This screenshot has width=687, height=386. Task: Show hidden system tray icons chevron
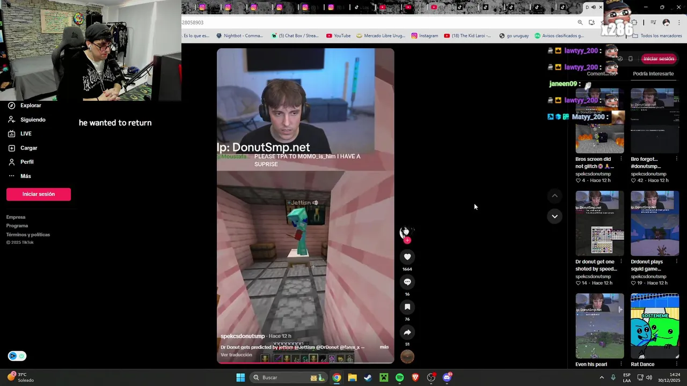click(601, 377)
